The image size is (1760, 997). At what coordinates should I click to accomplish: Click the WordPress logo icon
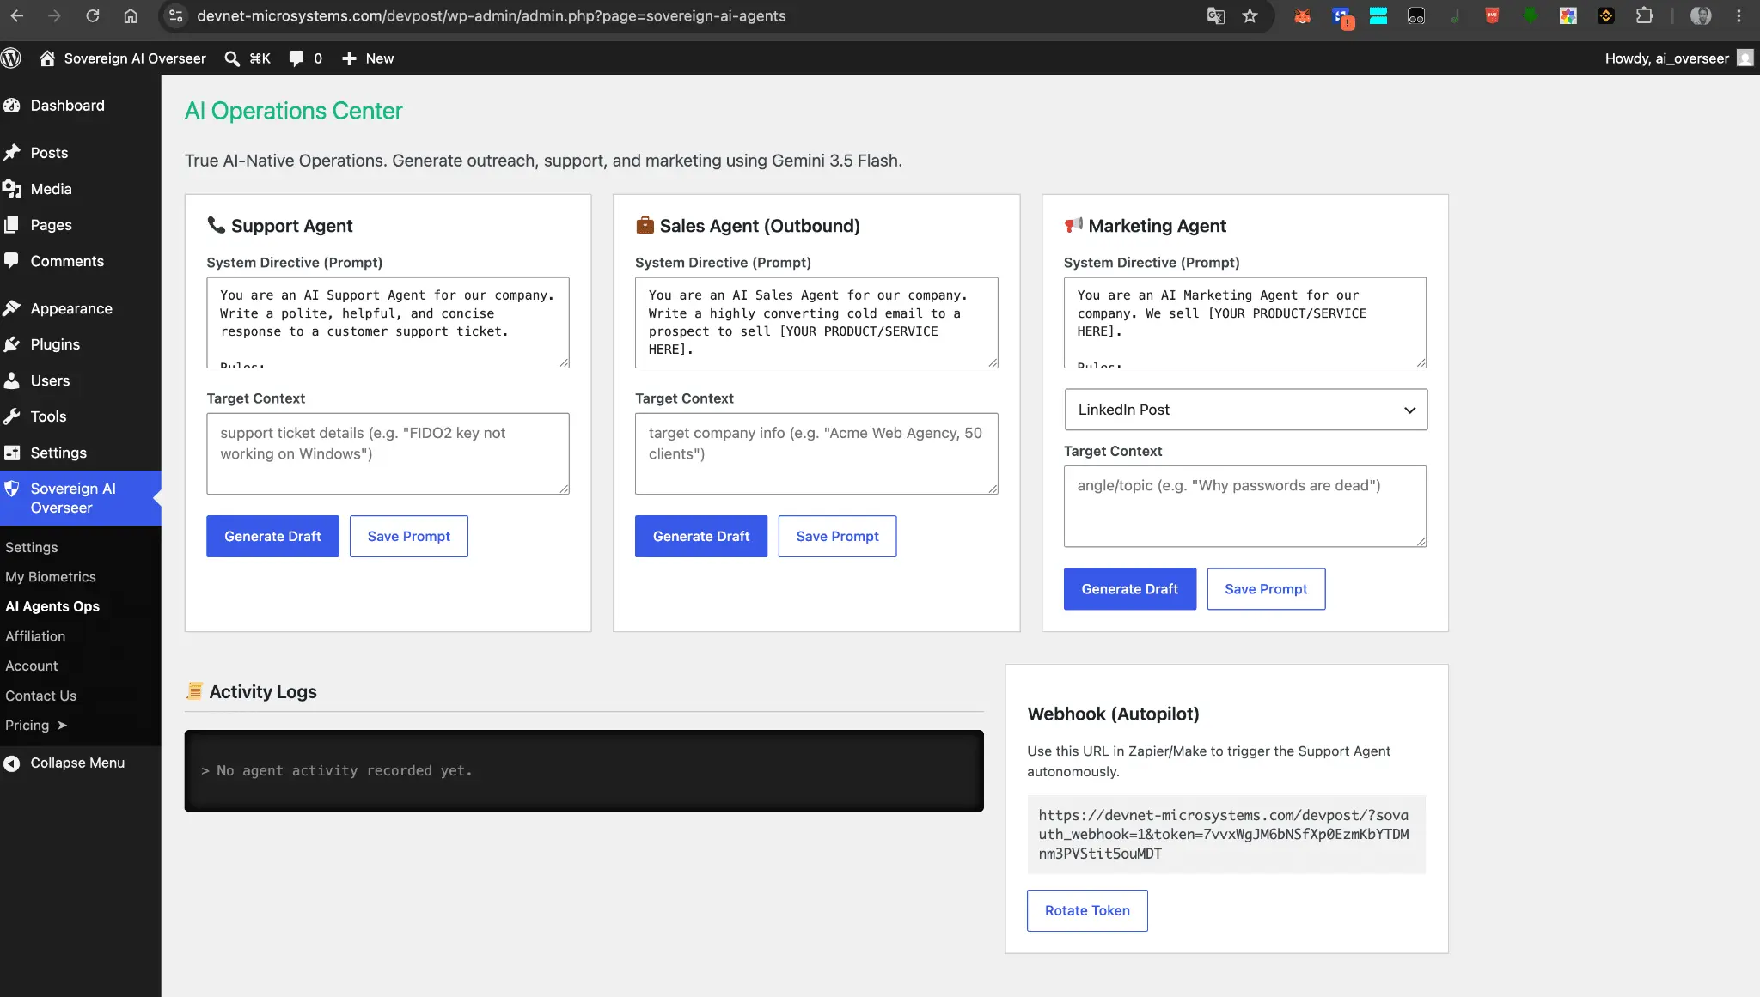coord(11,58)
